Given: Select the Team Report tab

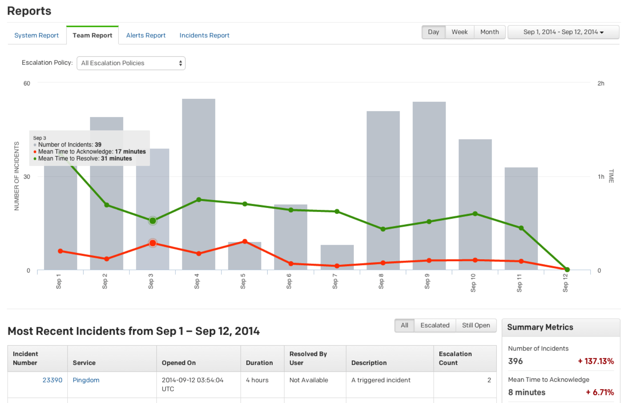Looking at the screenshot, I should (92, 35).
